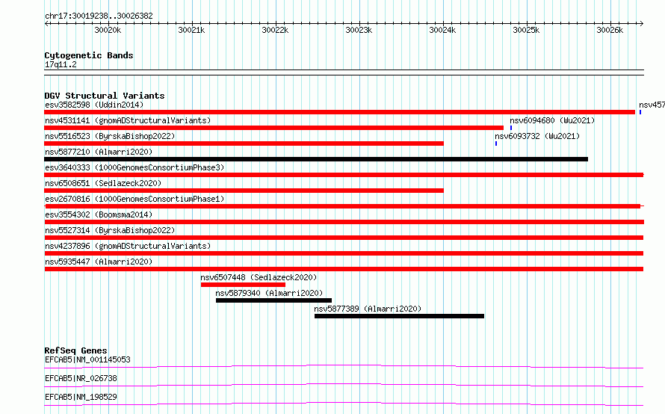The image size is (665, 414).
Task: Select nsv4237896 (gnomADStructuralVariants) label
Action: [x=128, y=246]
